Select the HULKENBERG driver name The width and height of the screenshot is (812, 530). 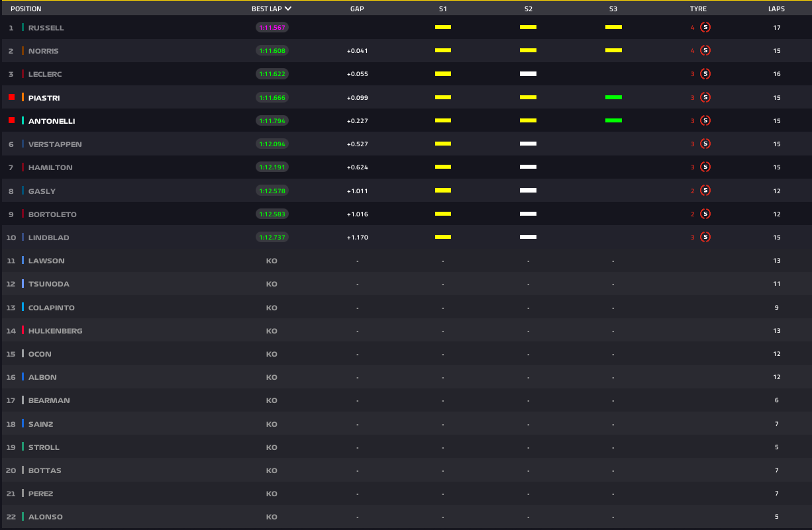tap(56, 331)
